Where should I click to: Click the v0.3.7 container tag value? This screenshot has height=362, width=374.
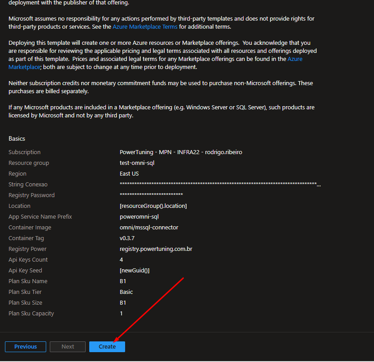click(127, 238)
